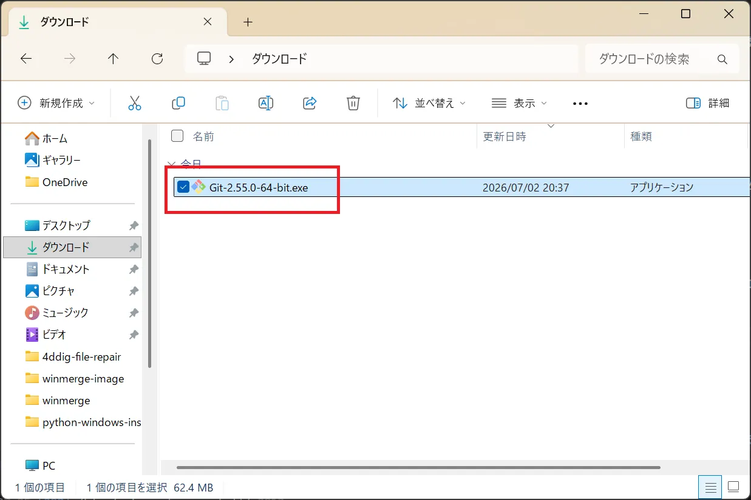The width and height of the screenshot is (751, 500).
Task: Click ダウンロード in the address bar
Action: point(279,59)
